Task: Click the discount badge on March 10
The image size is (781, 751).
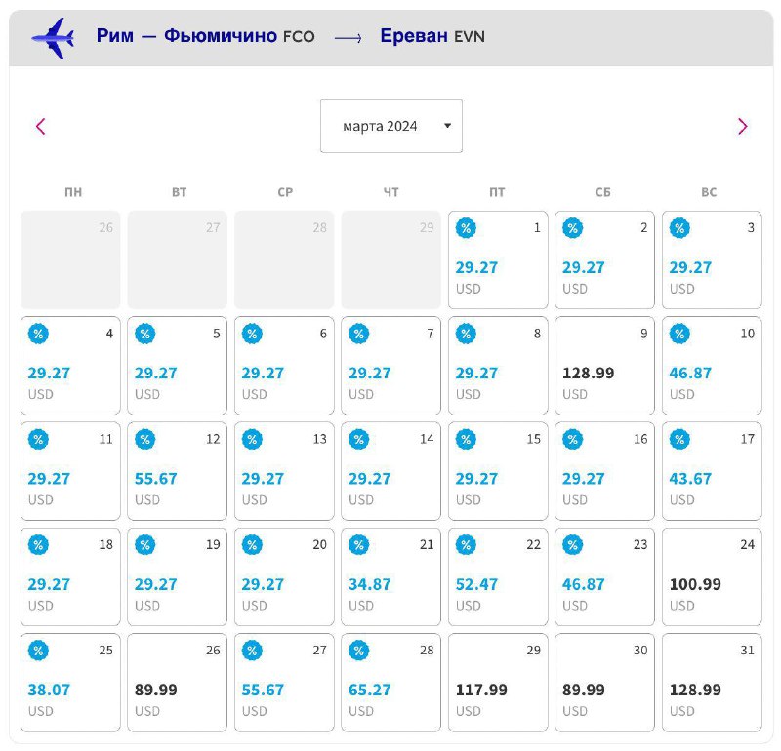Action: coord(679,334)
